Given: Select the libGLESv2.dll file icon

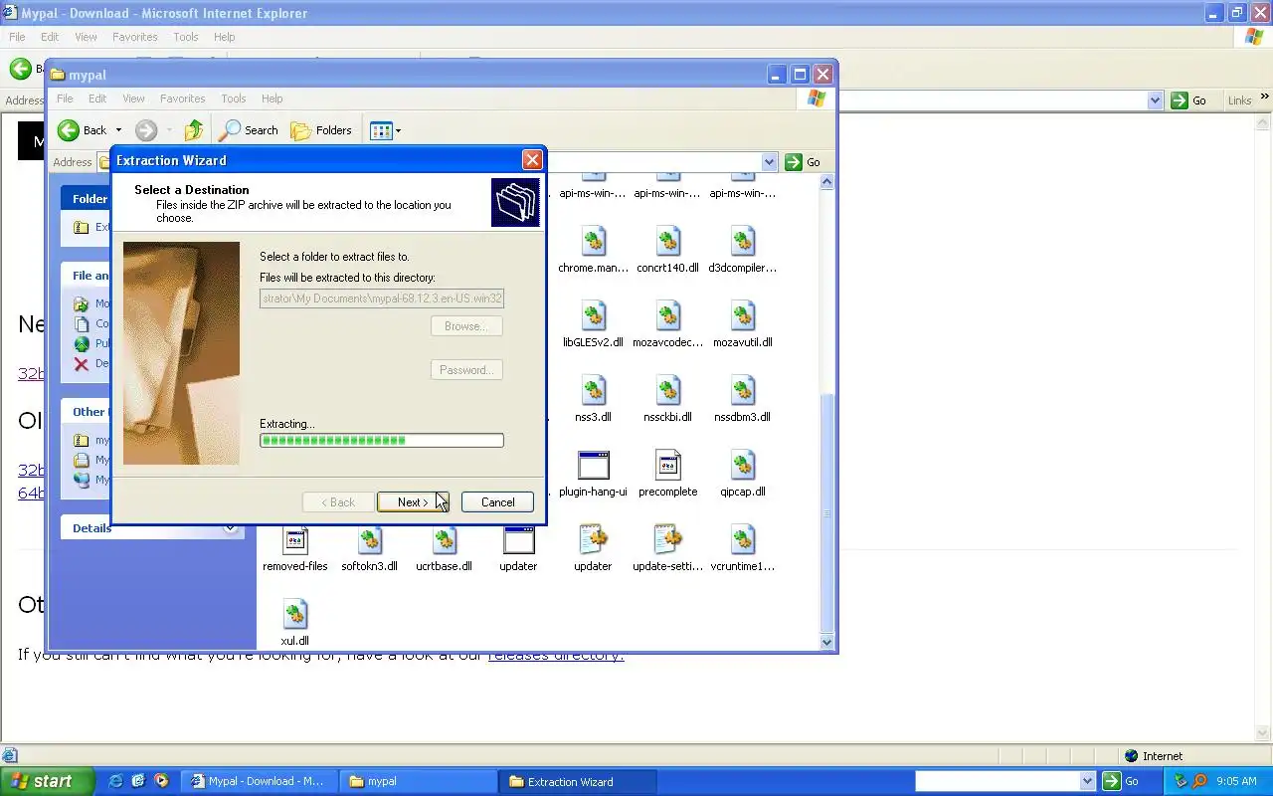Looking at the screenshot, I should click(593, 315).
